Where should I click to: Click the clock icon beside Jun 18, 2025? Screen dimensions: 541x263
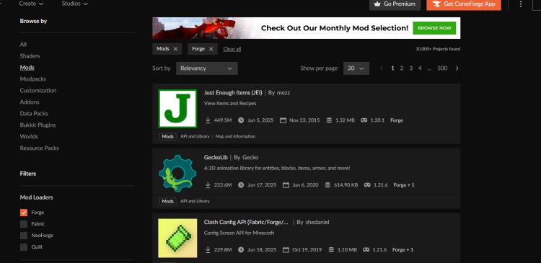241,249
